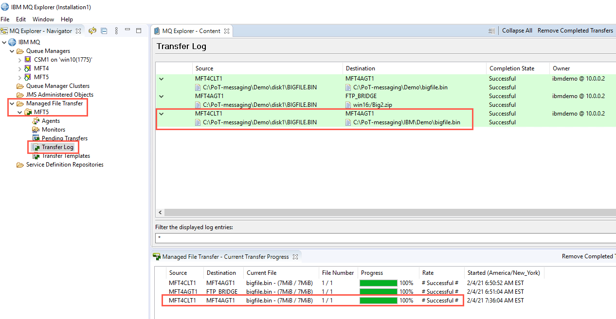
Task: Open the Help menu
Action: click(x=67, y=19)
